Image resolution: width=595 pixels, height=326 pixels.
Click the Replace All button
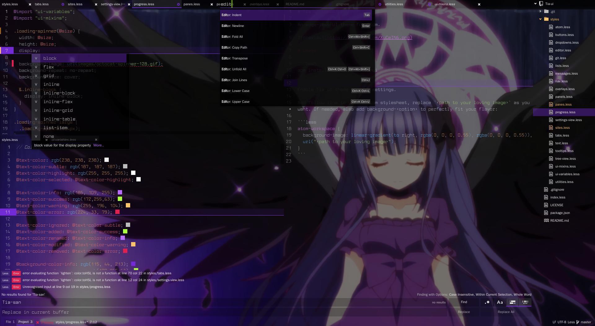pos(506,312)
